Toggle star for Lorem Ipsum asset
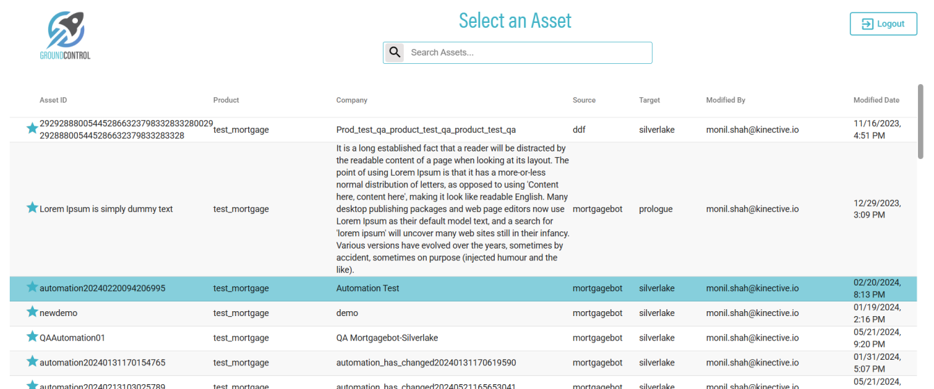This screenshot has width=934, height=389. pos(32,208)
